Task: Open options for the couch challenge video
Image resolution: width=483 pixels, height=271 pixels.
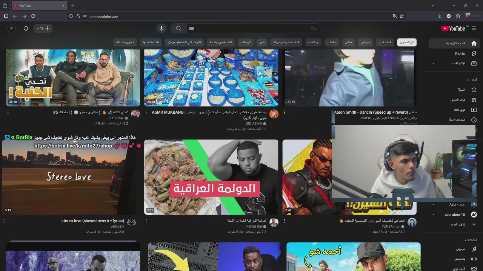Action: [x=8, y=113]
